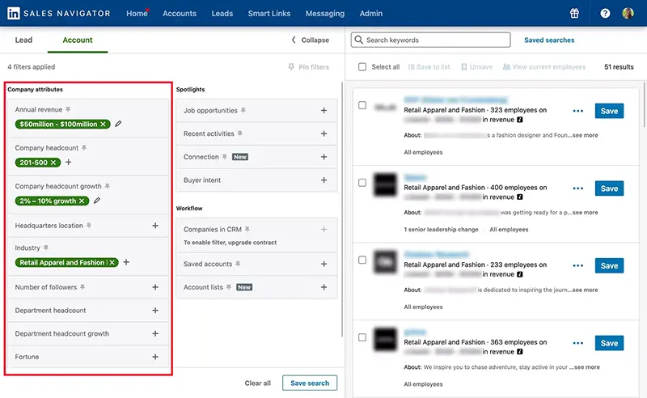Open 1 senior leadership change link
The width and height of the screenshot is (647, 398).
coord(441,230)
